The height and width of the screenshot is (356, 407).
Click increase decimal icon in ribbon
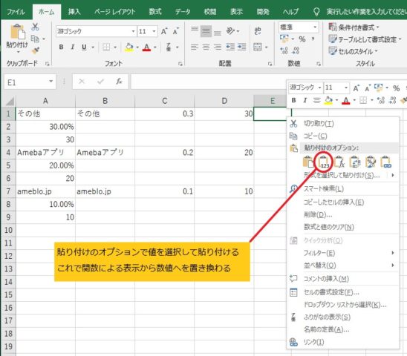[284, 50]
